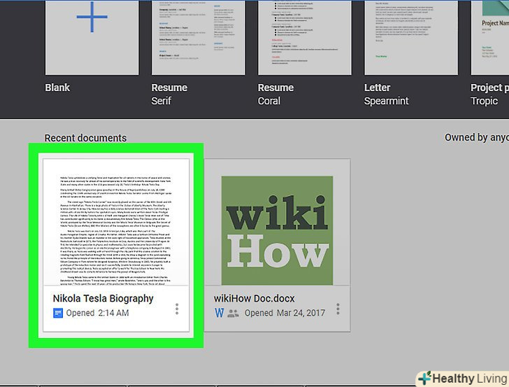Viewport: 509px width, 387px height.
Task: Click the Opened Mar 24, 2017 timestamp
Action: [285, 313]
